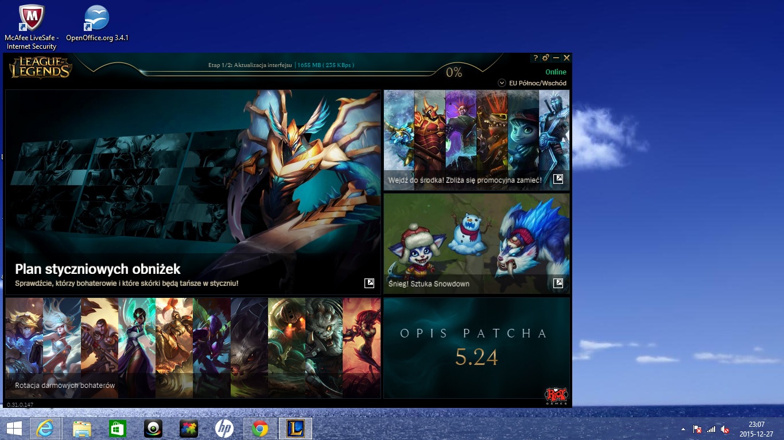The height and width of the screenshot is (440, 784).
Task: Open launcher settings via the gear icon
Action: (x=546, y=58)
